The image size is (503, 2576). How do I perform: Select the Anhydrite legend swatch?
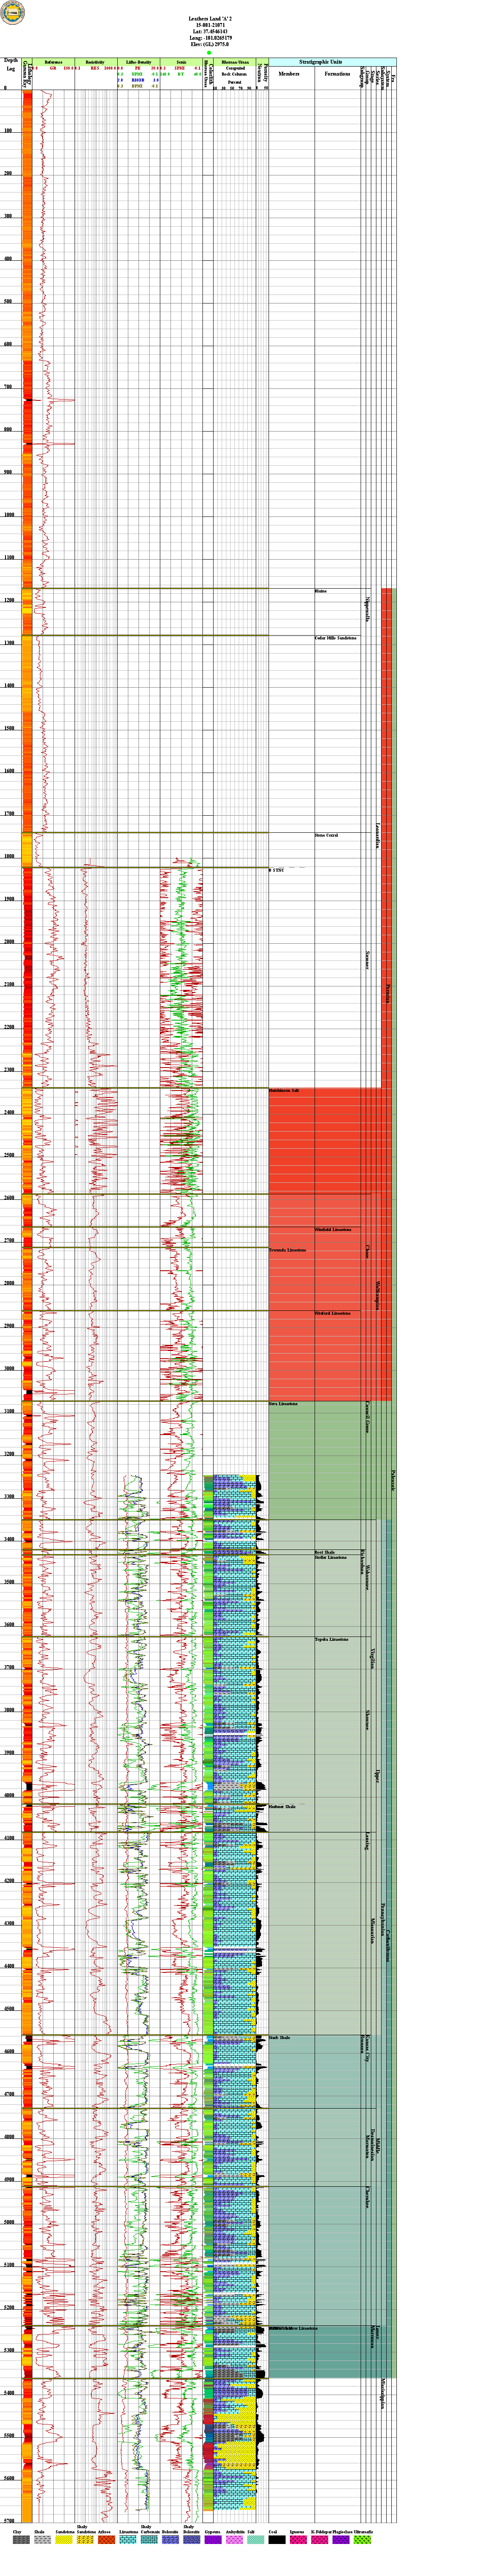(x=234, y=2541)
